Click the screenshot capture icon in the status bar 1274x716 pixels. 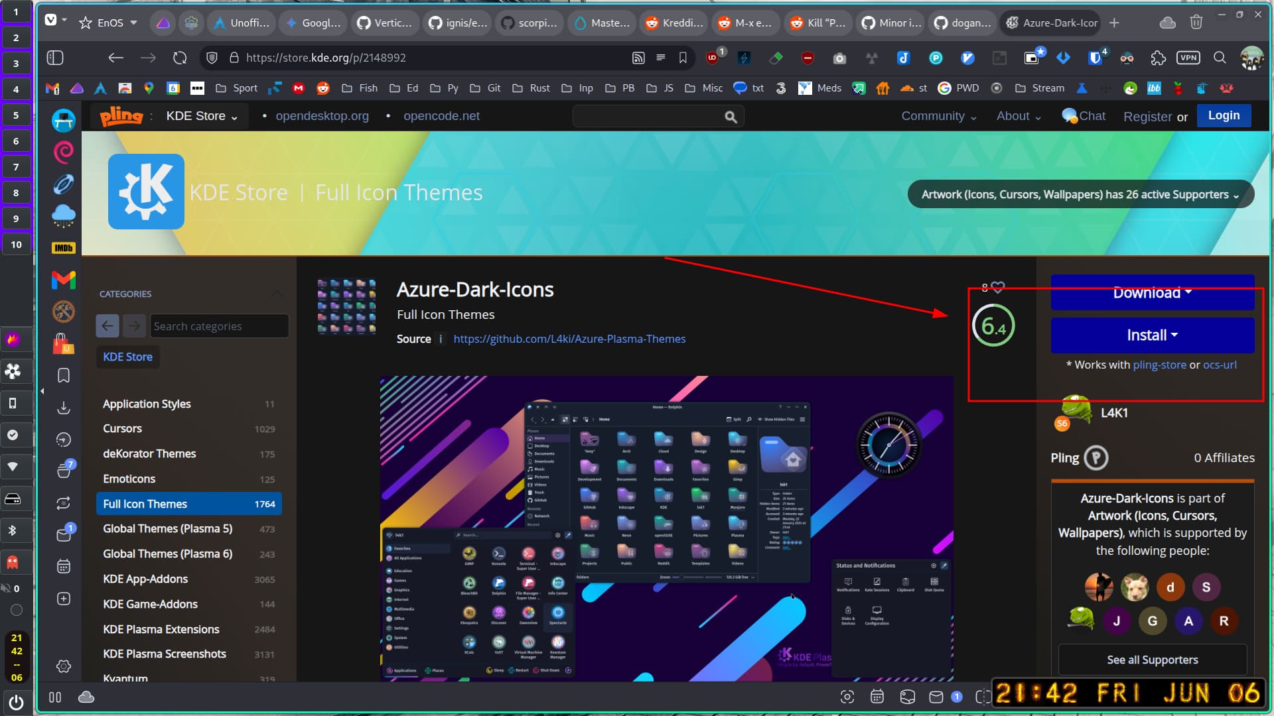tap(847, 697)
